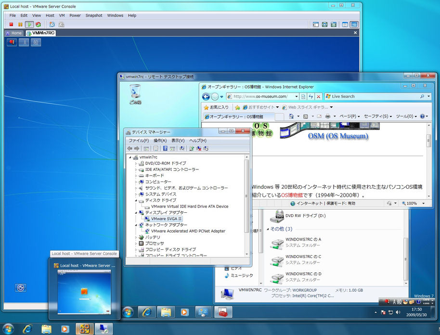Click the compatibility view icon in address bar
Screen dimensions: 440x335
tap(303, 97)
